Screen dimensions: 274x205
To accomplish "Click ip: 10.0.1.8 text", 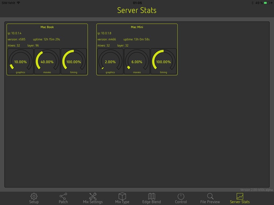I will pos(104,33).
